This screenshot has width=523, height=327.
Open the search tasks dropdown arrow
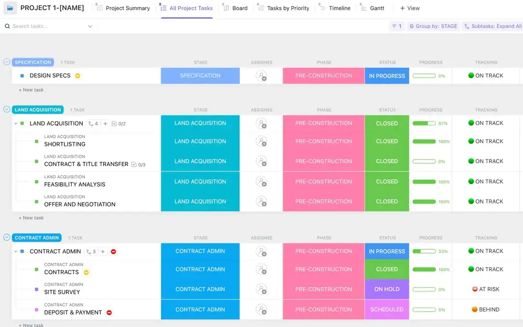point(90,26)
